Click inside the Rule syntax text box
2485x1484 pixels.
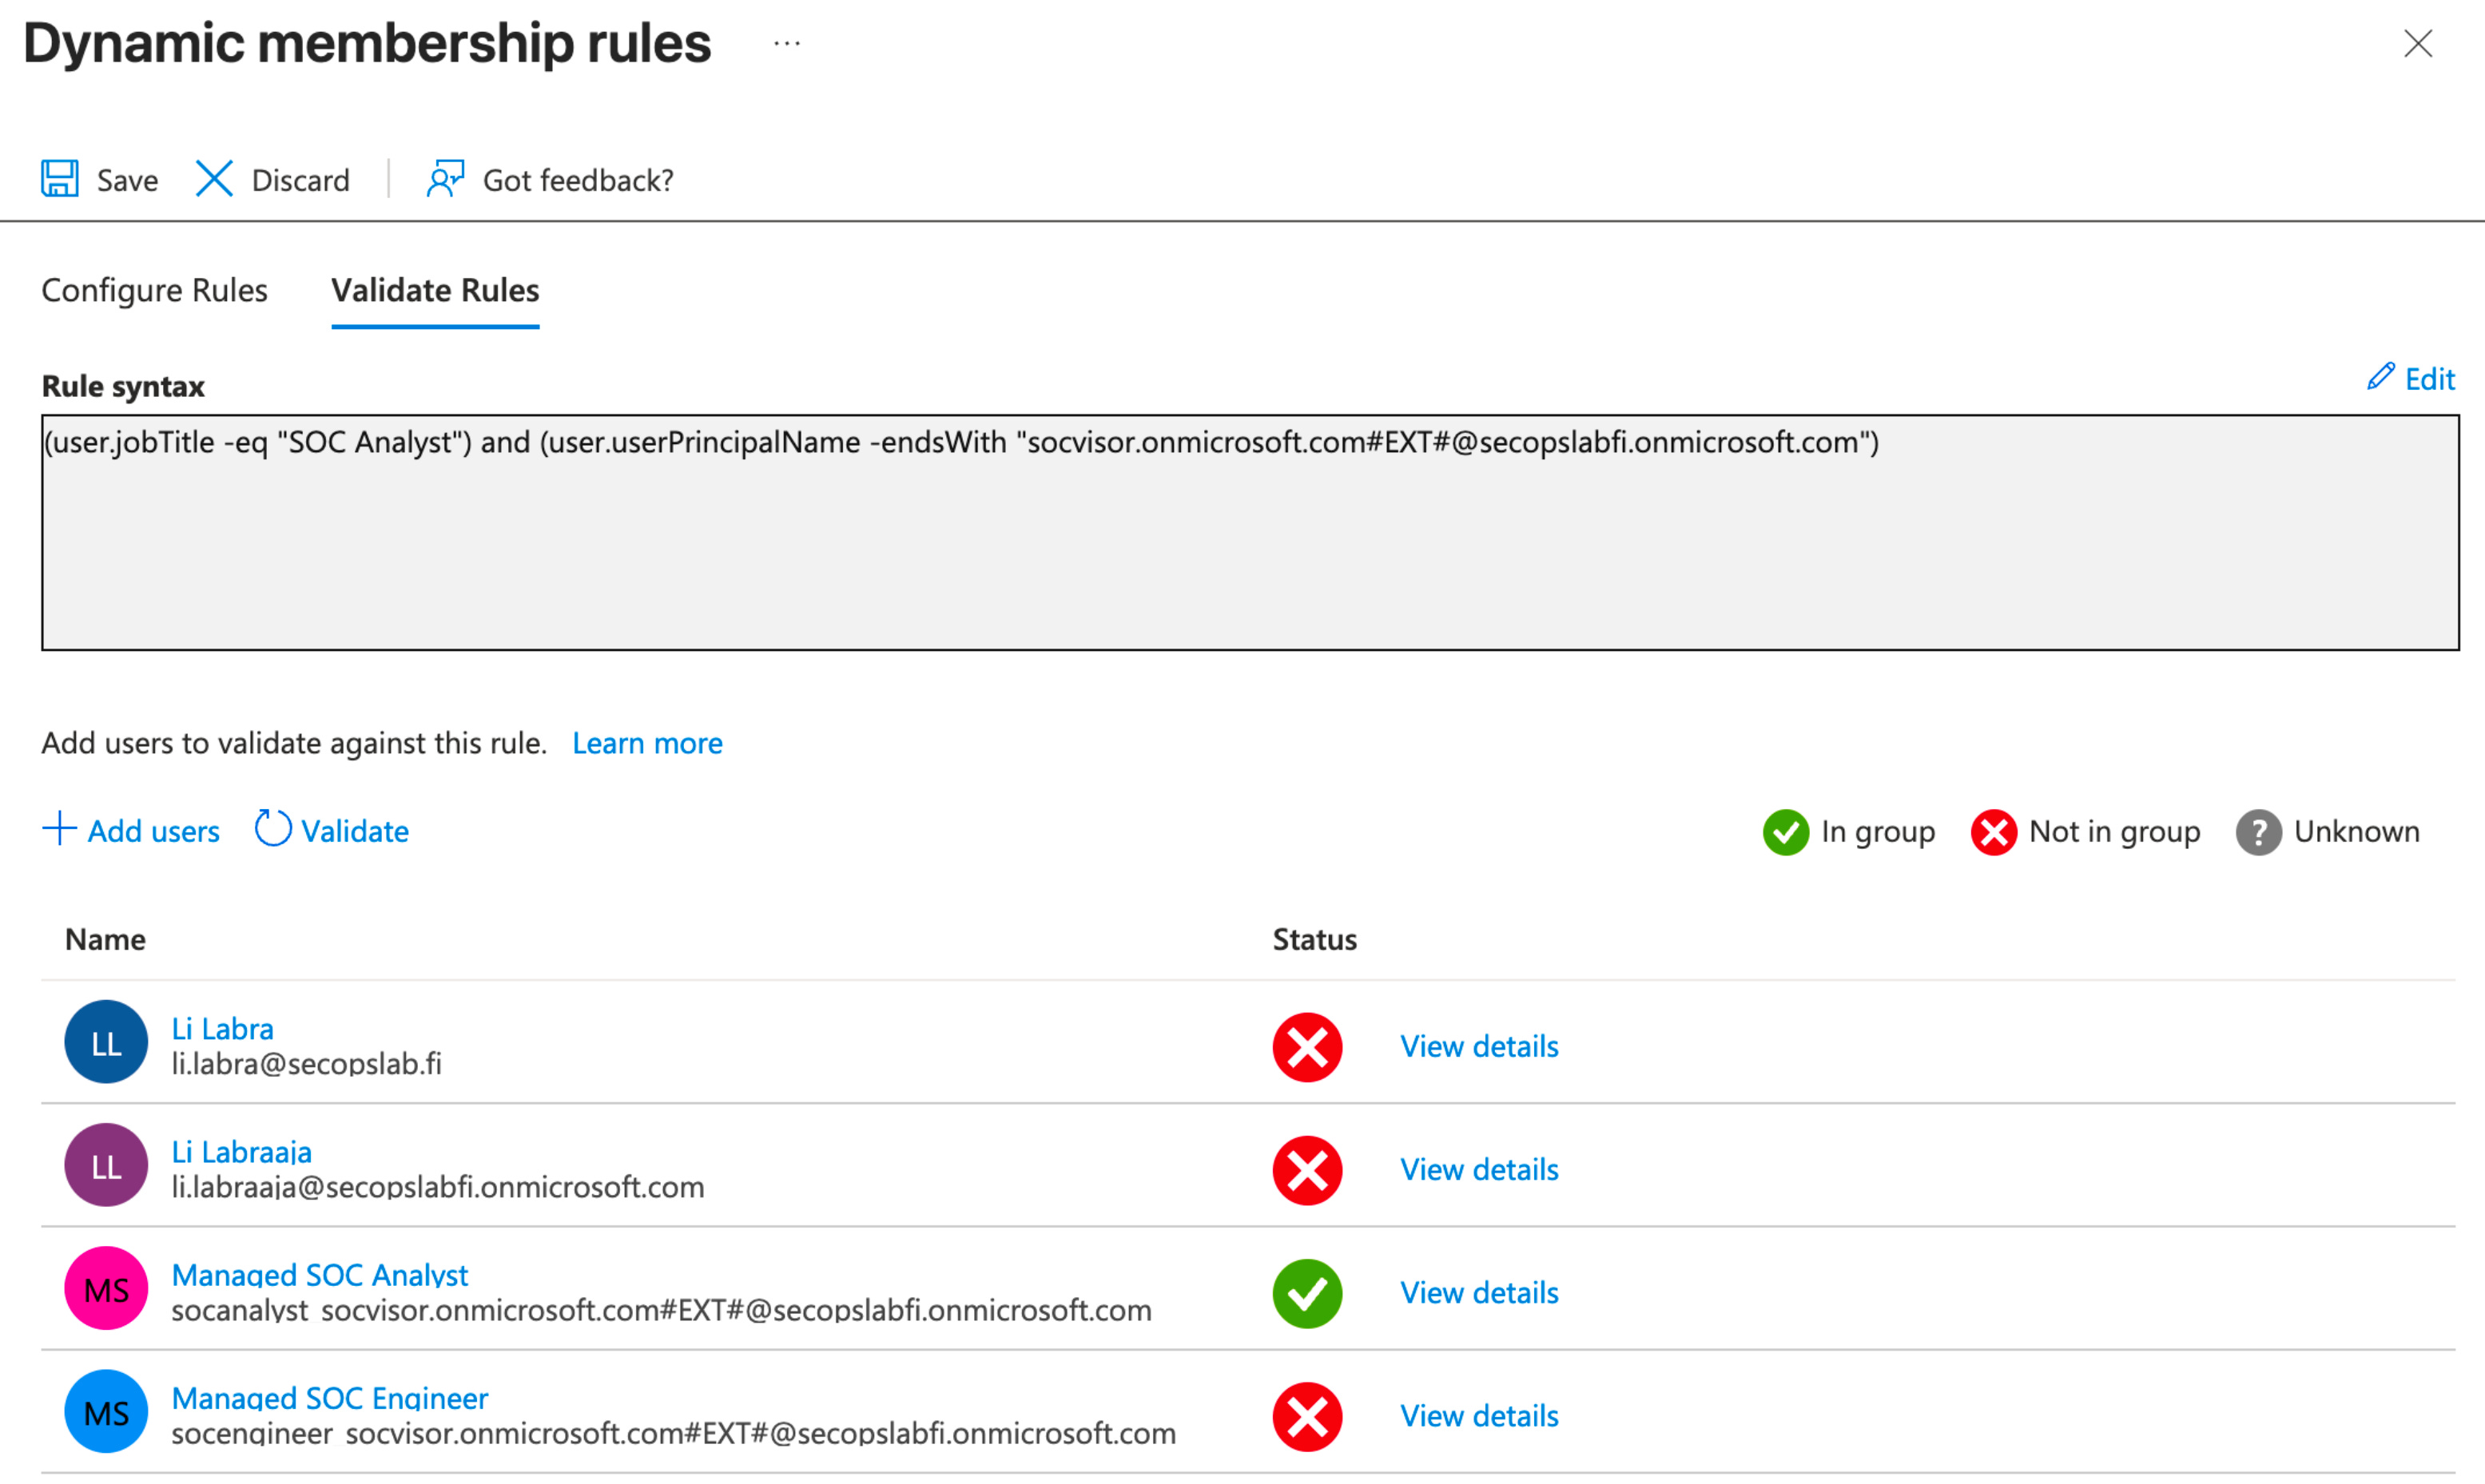point(1249,540)
